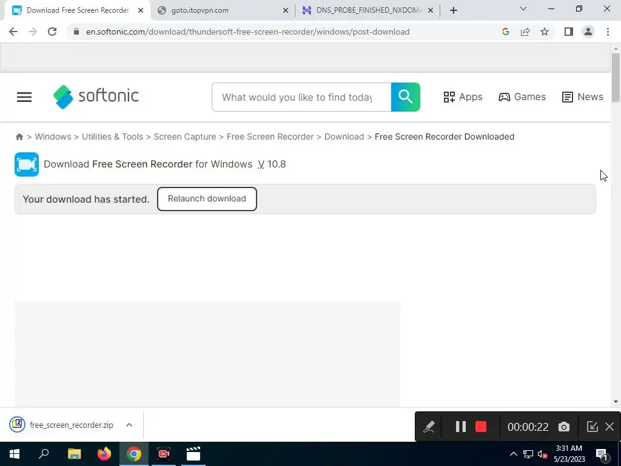The width and height of the screenshot is (621, 466).
Task: Open Utilities & Tools breadcrumb
Action: point(112,137)
